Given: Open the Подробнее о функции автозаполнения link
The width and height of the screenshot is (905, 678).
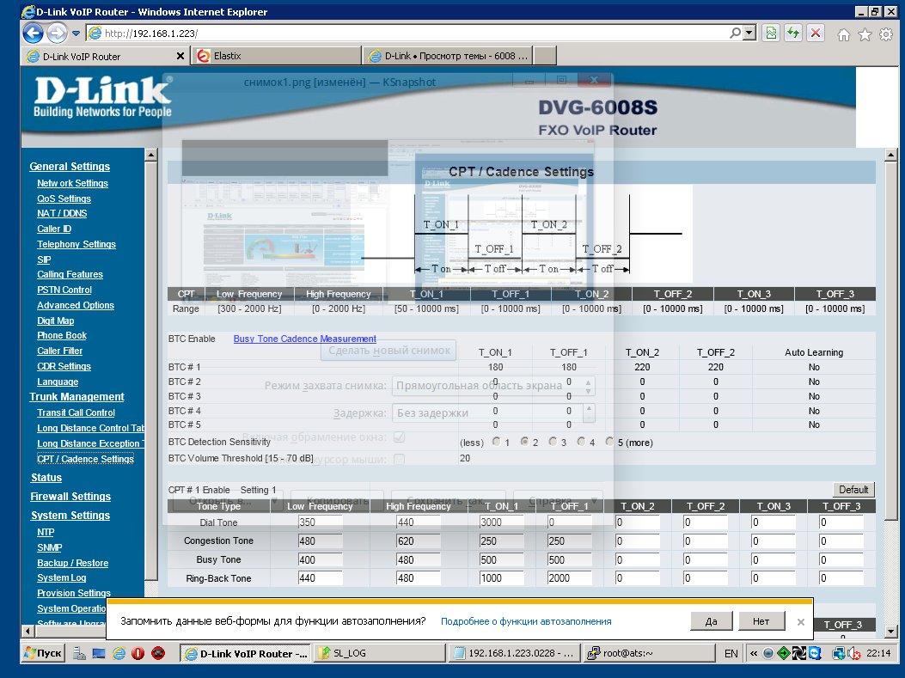Looking at the screenshot, I should click(526, 621).
